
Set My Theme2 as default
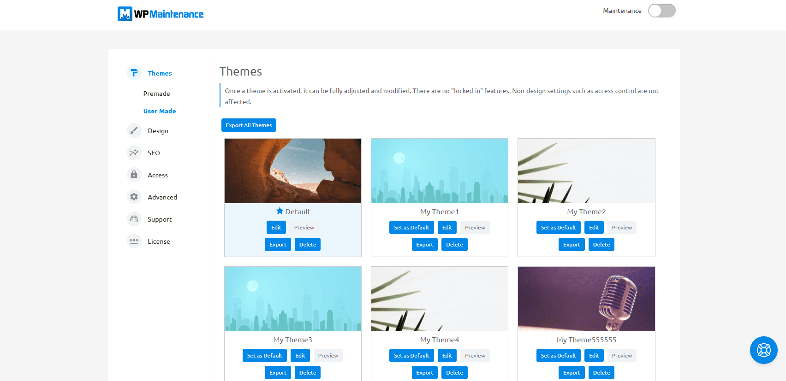(x=559, y=228)
